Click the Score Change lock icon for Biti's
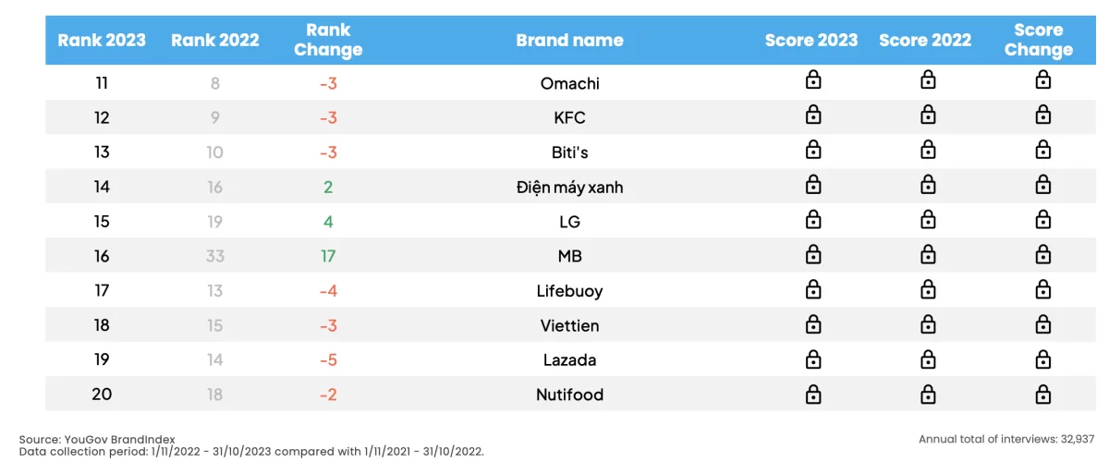1109x474 pixels. [x=1042, y=150]
